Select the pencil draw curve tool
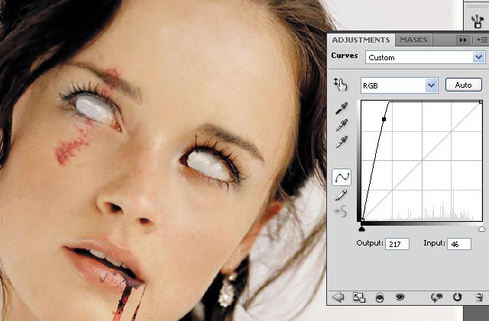The image size is (489, 321). [342, 195]
